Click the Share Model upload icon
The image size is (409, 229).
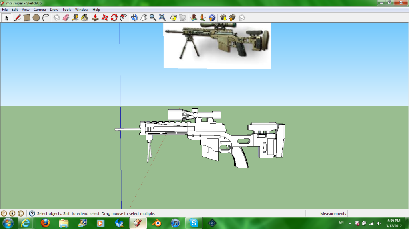pyautogui.click(x=232, y=18)
